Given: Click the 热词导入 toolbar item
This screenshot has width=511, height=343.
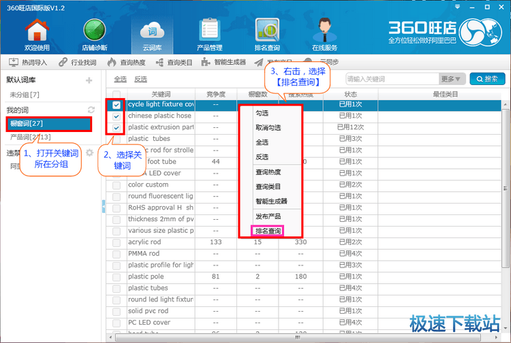Looking at the screenshot, I should 28,62.
